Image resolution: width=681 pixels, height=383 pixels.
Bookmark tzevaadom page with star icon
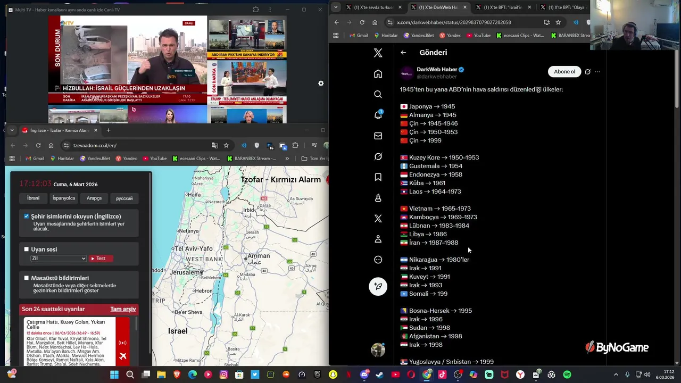[226, 145]
